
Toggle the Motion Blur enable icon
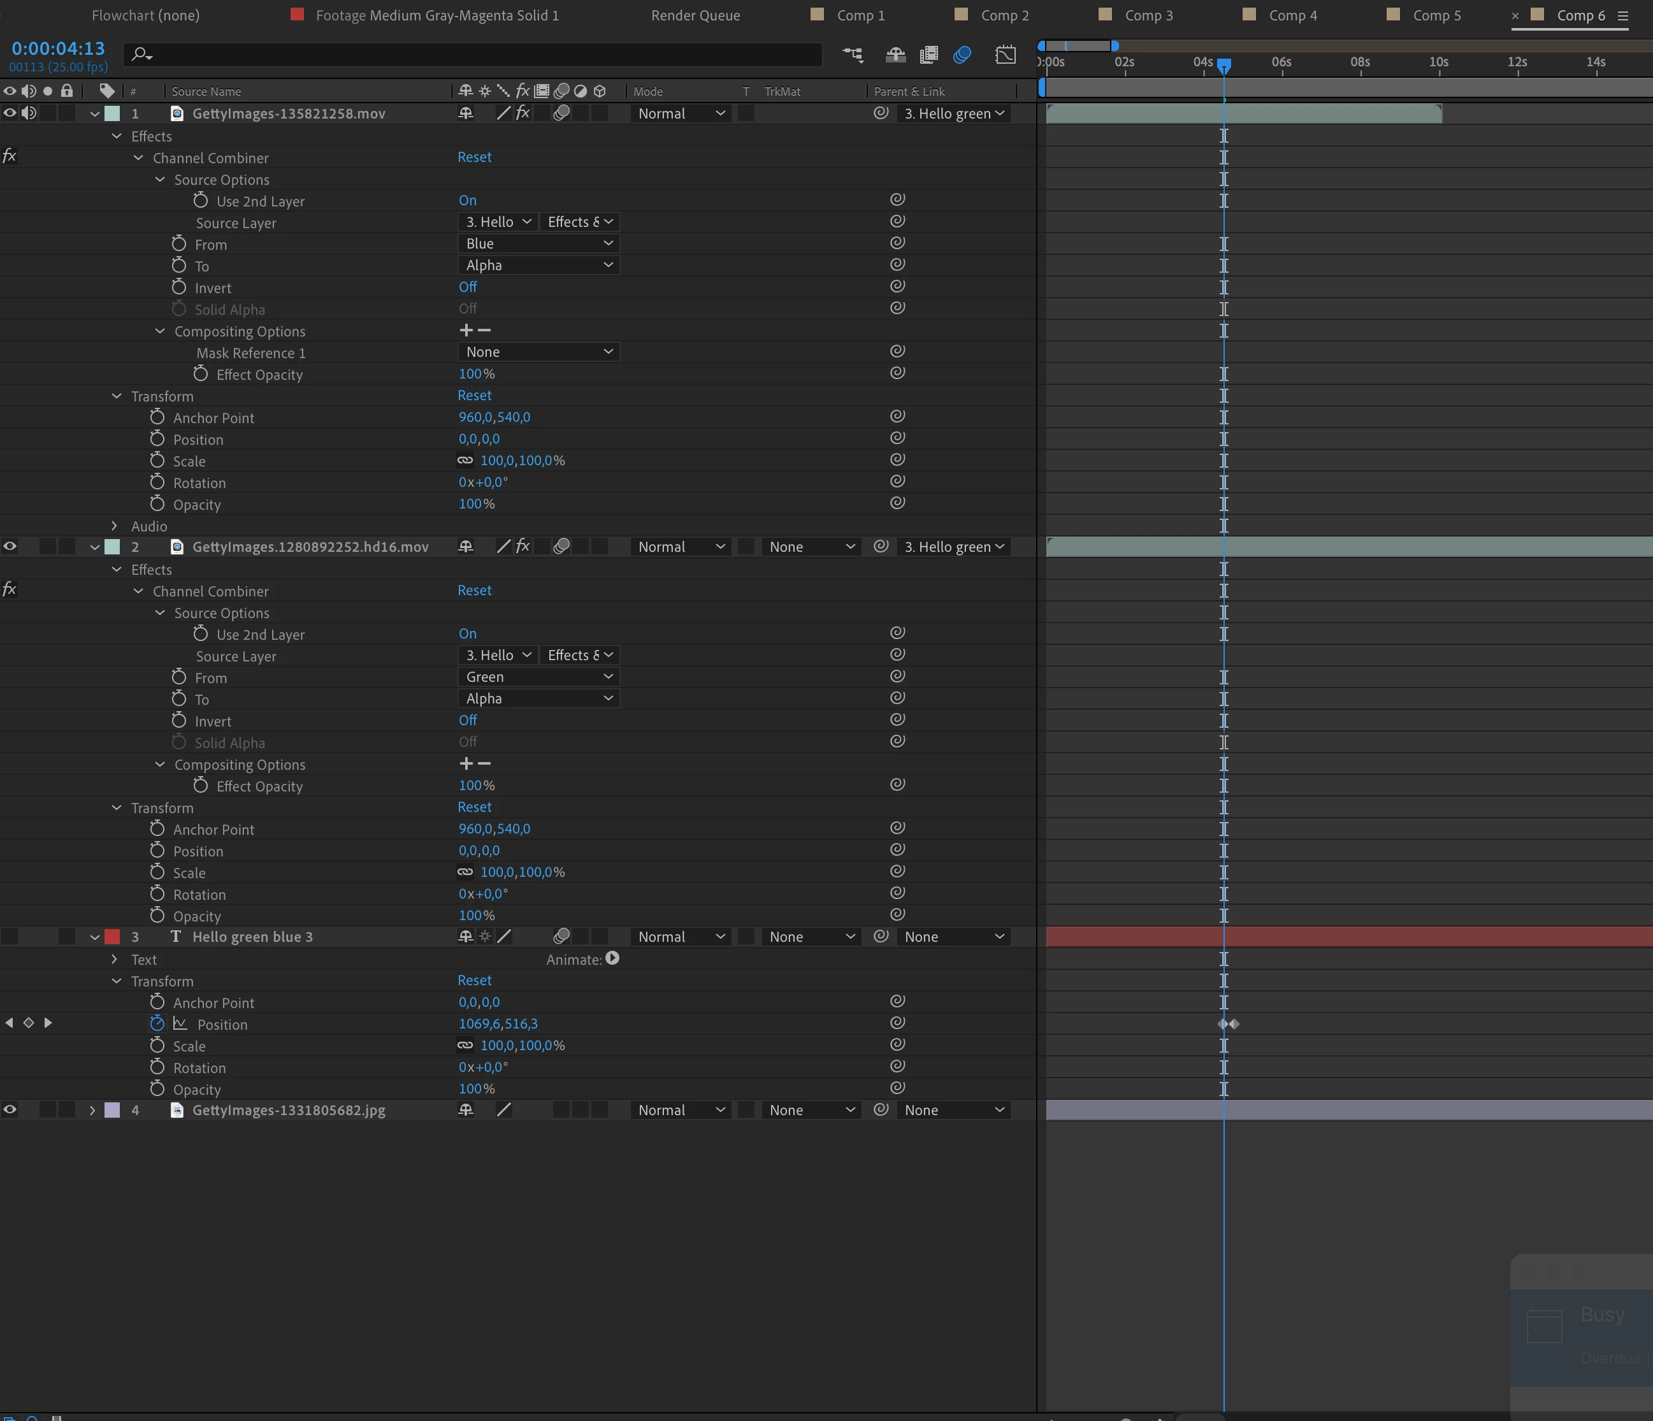pyautogui.click(x=962, y=54)
